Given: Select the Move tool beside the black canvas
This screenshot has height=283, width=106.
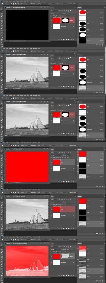Looking at the screenshot, I should pyautogui.click(x=2, y=9).
